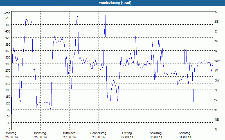This screenshot has height=140, width=225.
Task: Click the 360 axis value
Action: point(8,51)
